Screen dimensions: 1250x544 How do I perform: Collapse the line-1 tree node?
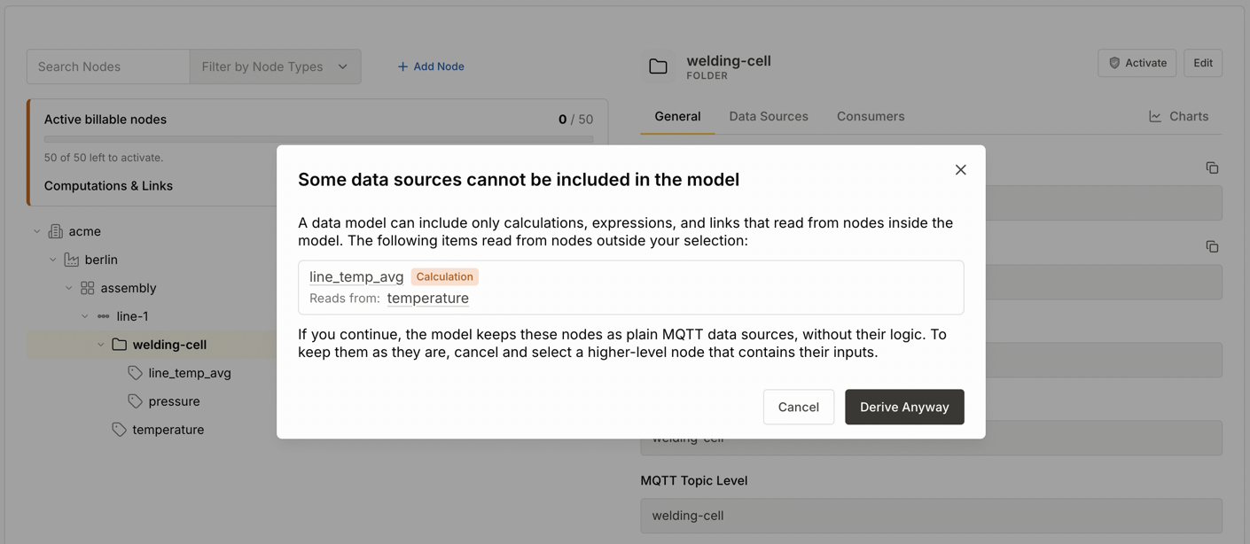click(x=85, y=316)
